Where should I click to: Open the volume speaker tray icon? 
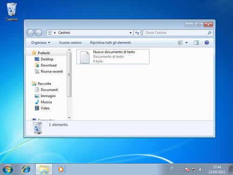(201, 169)
